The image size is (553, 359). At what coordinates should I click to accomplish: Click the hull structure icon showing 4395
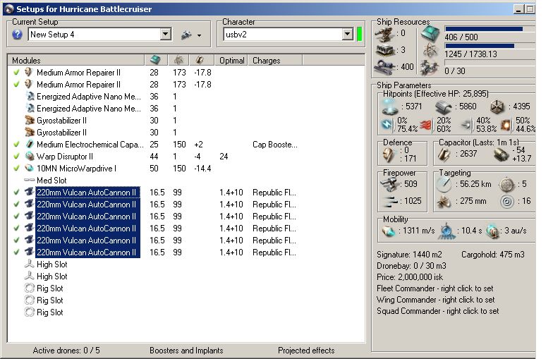point(497,107)
